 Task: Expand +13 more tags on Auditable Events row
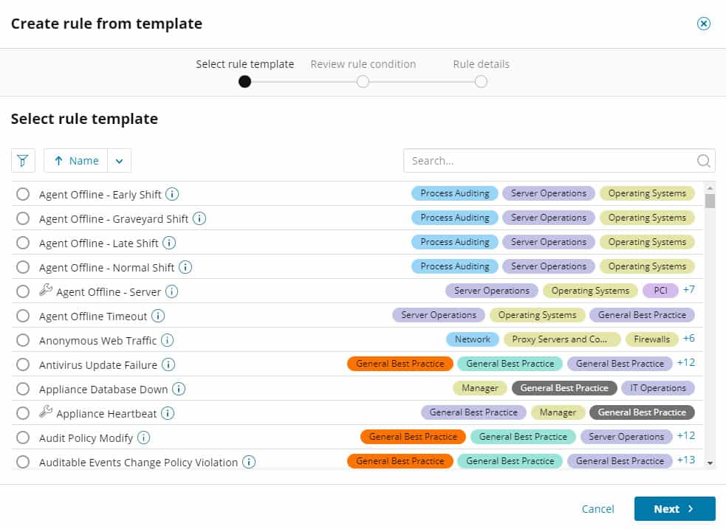[x=685, y=460]
